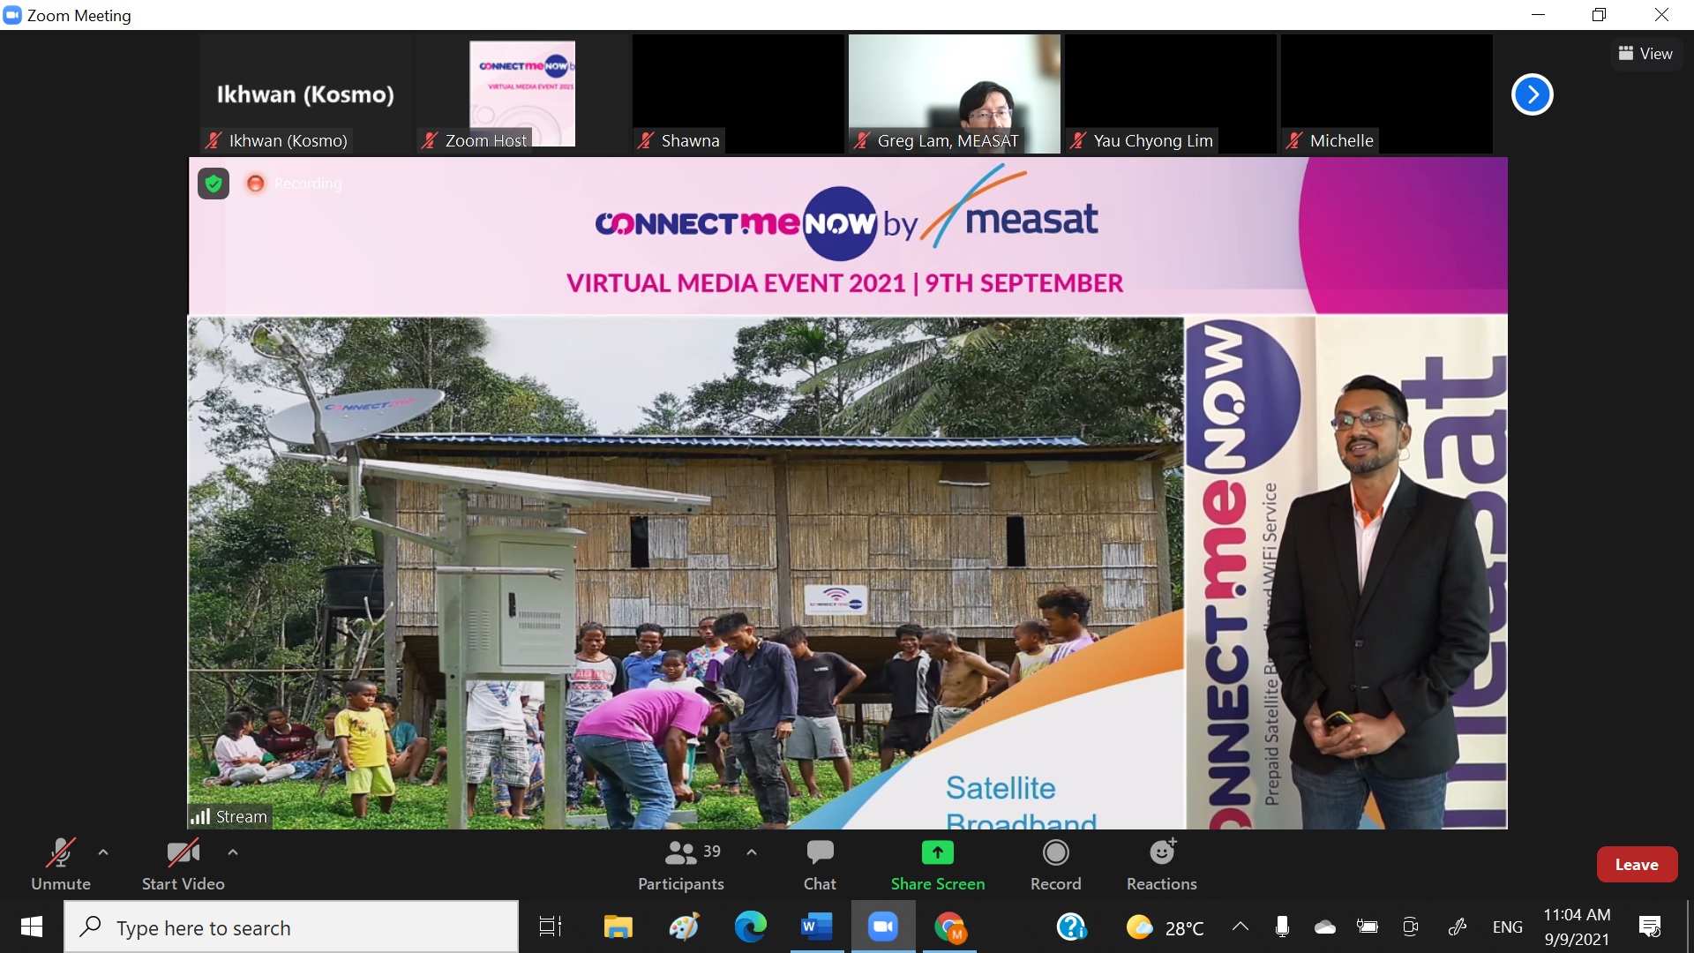Open the Participants panel
Screen dimensions: 1694x953
[680, 865]
